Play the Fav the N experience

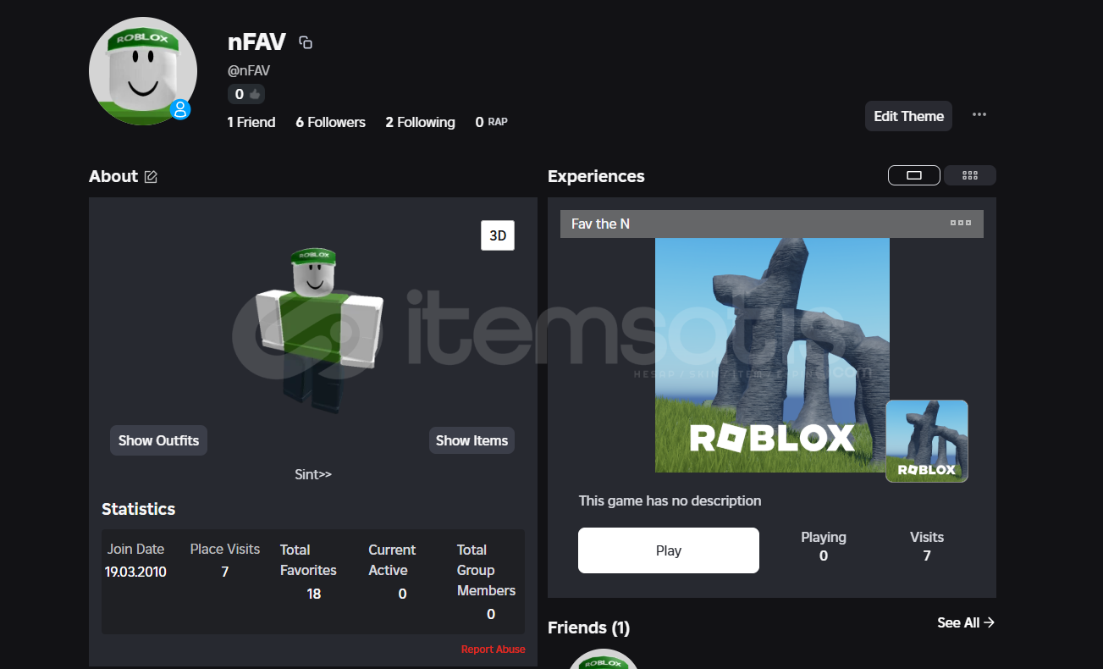pyautogui.click(x=669, y=550)
